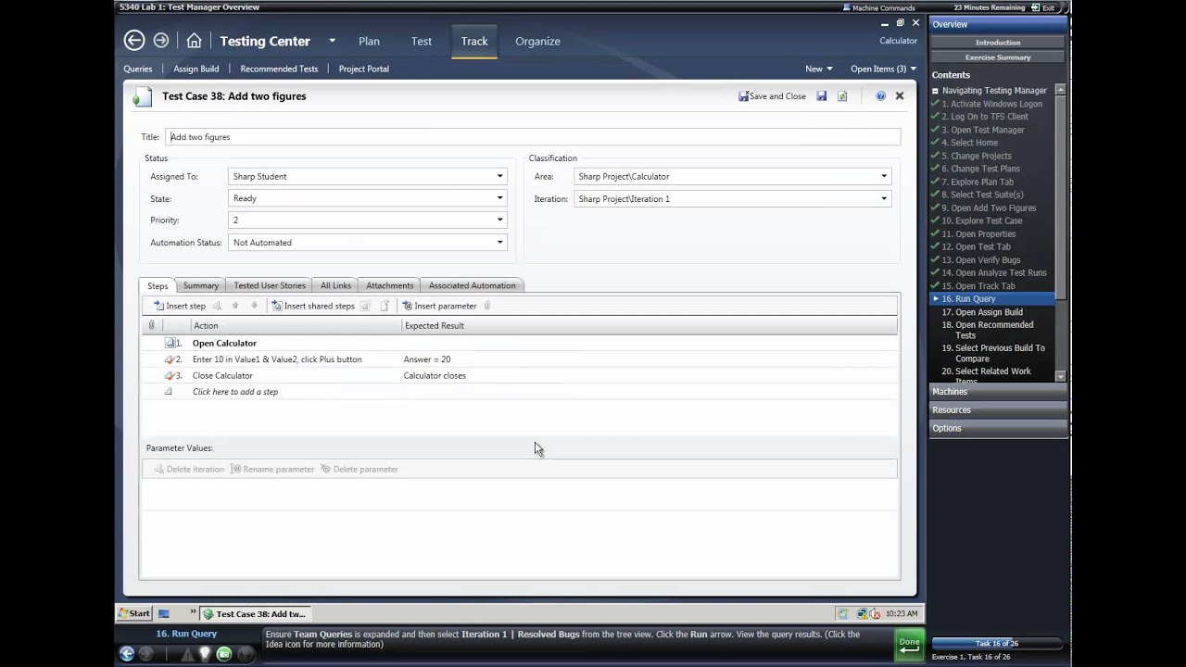Expand the Iteration dropdown
This screenshot has height=667, width=1186.
(883, 198)
